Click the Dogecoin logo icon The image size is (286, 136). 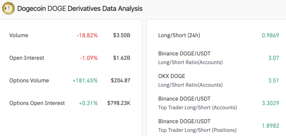click(8, 8)
